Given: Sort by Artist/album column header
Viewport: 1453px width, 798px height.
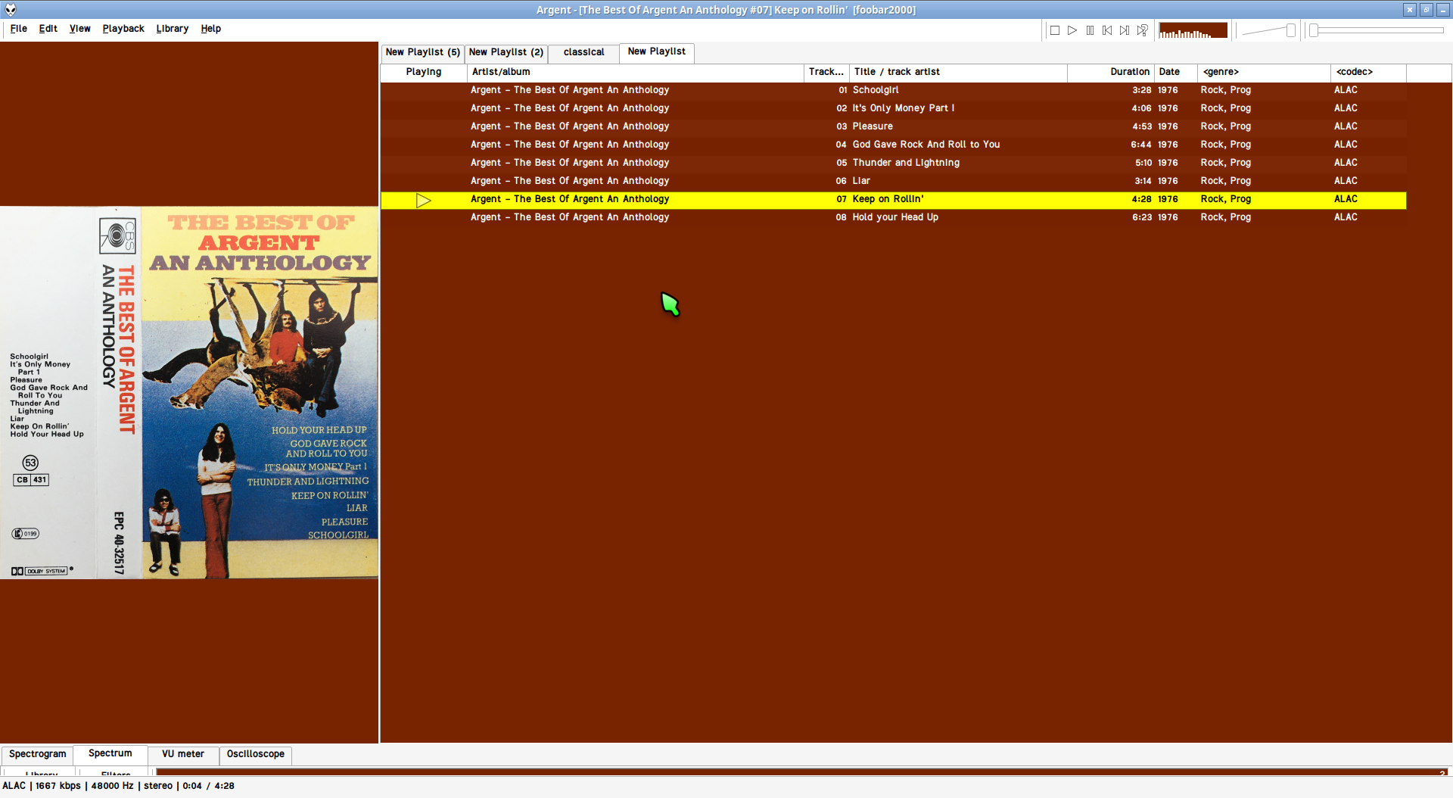Looking at the screenshot, I should [636, 72].
